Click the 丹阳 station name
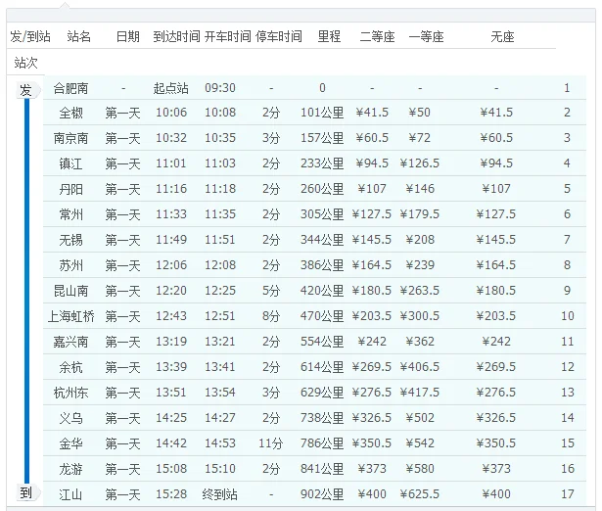The image size is (602, 511). [x=70, y=189]
